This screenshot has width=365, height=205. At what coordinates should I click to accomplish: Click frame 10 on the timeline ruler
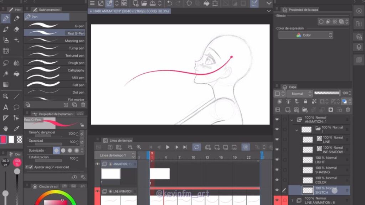point(193,157)
